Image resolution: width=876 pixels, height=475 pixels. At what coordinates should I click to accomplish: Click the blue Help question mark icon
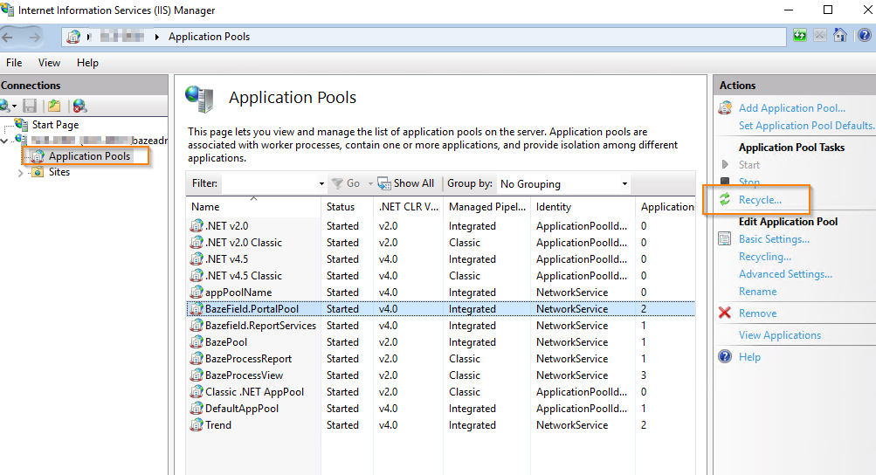725,356
